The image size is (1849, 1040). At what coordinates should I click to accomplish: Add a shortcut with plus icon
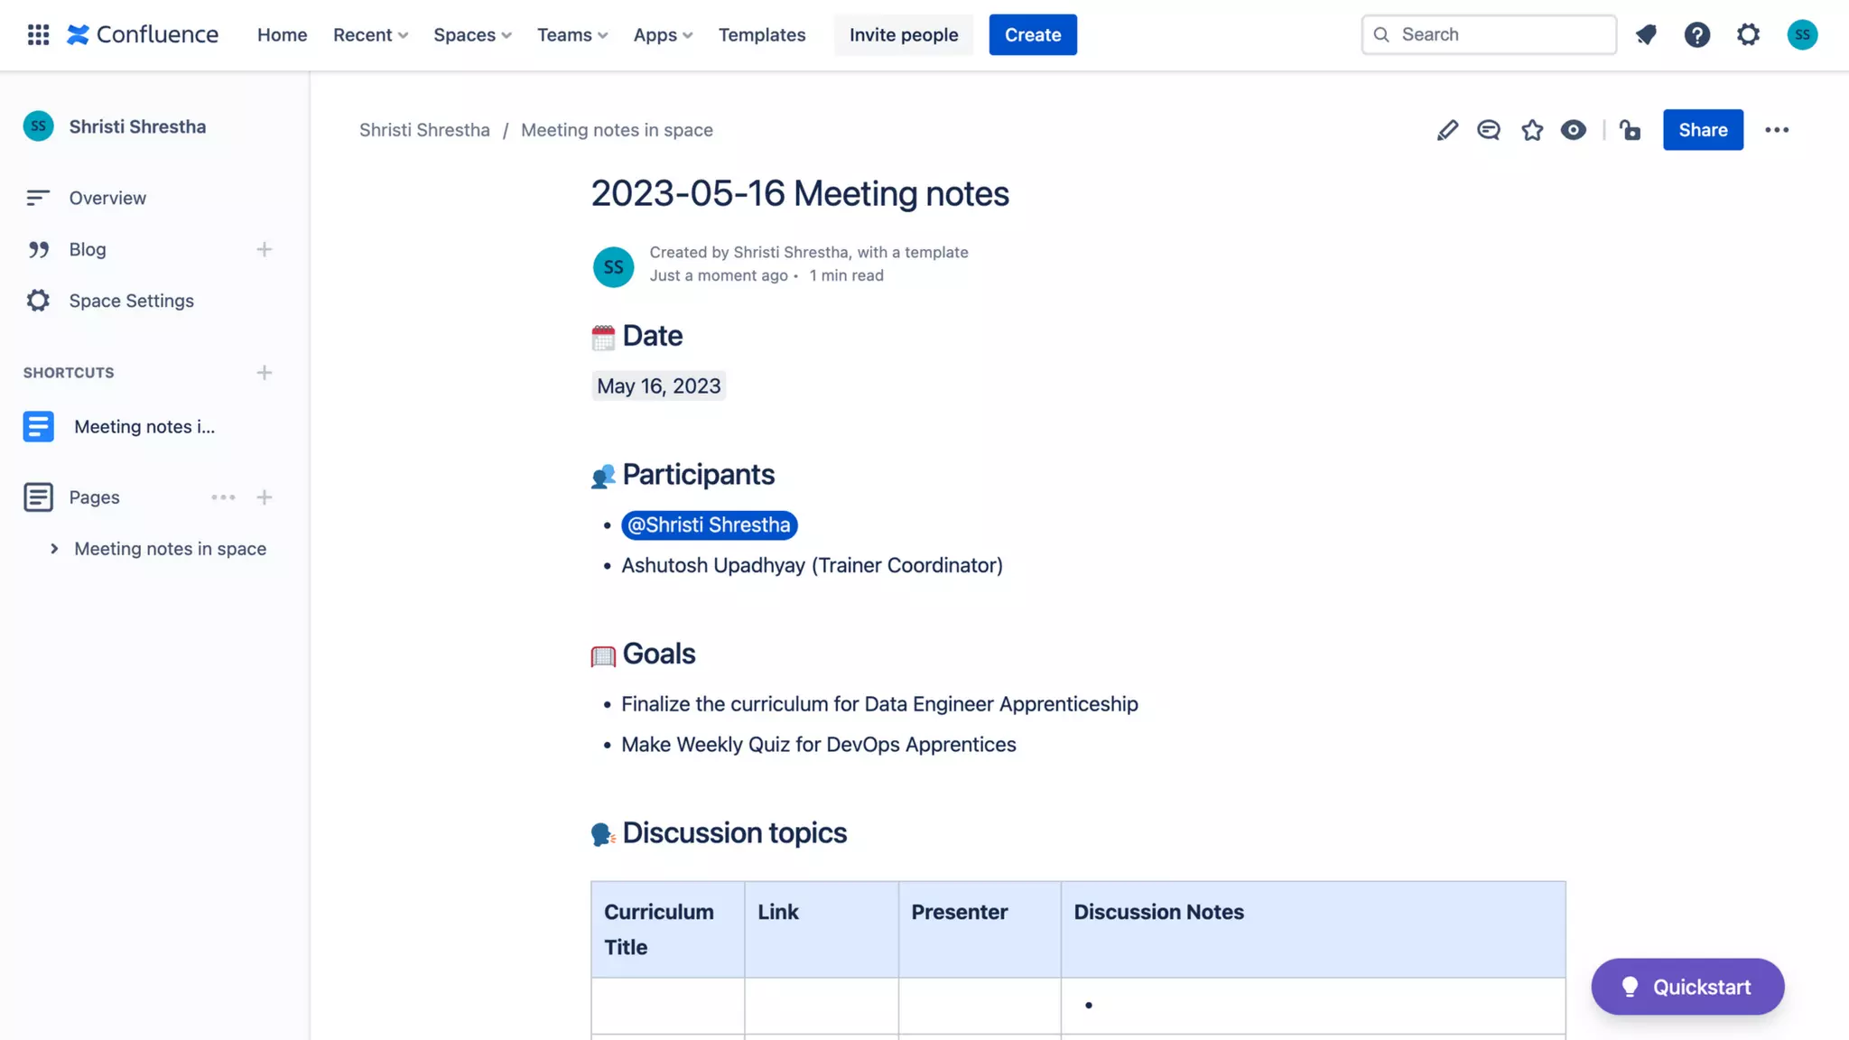tap(264, 373)
